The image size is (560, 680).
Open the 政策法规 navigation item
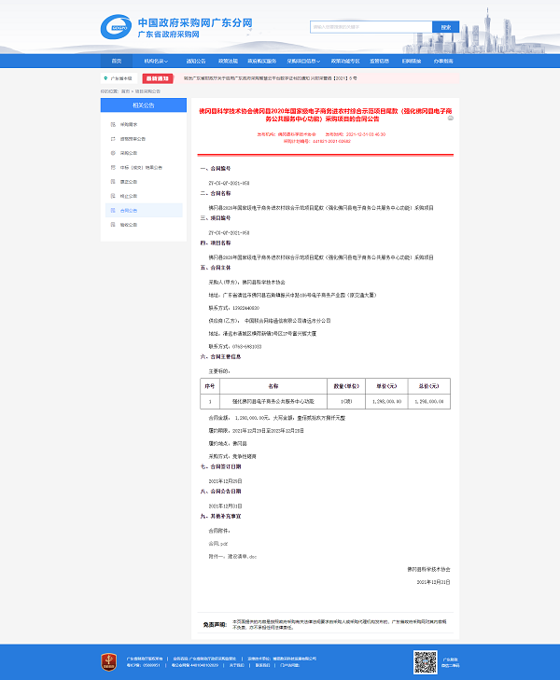pyautogui.click(x=228, y=62)
